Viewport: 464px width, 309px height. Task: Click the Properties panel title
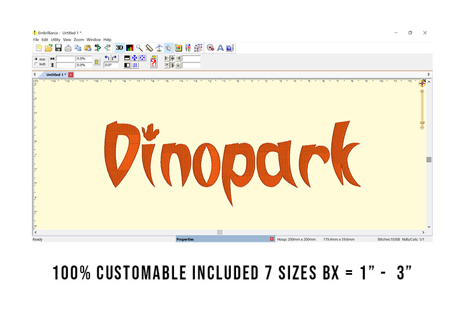click(x=185, y=239)
